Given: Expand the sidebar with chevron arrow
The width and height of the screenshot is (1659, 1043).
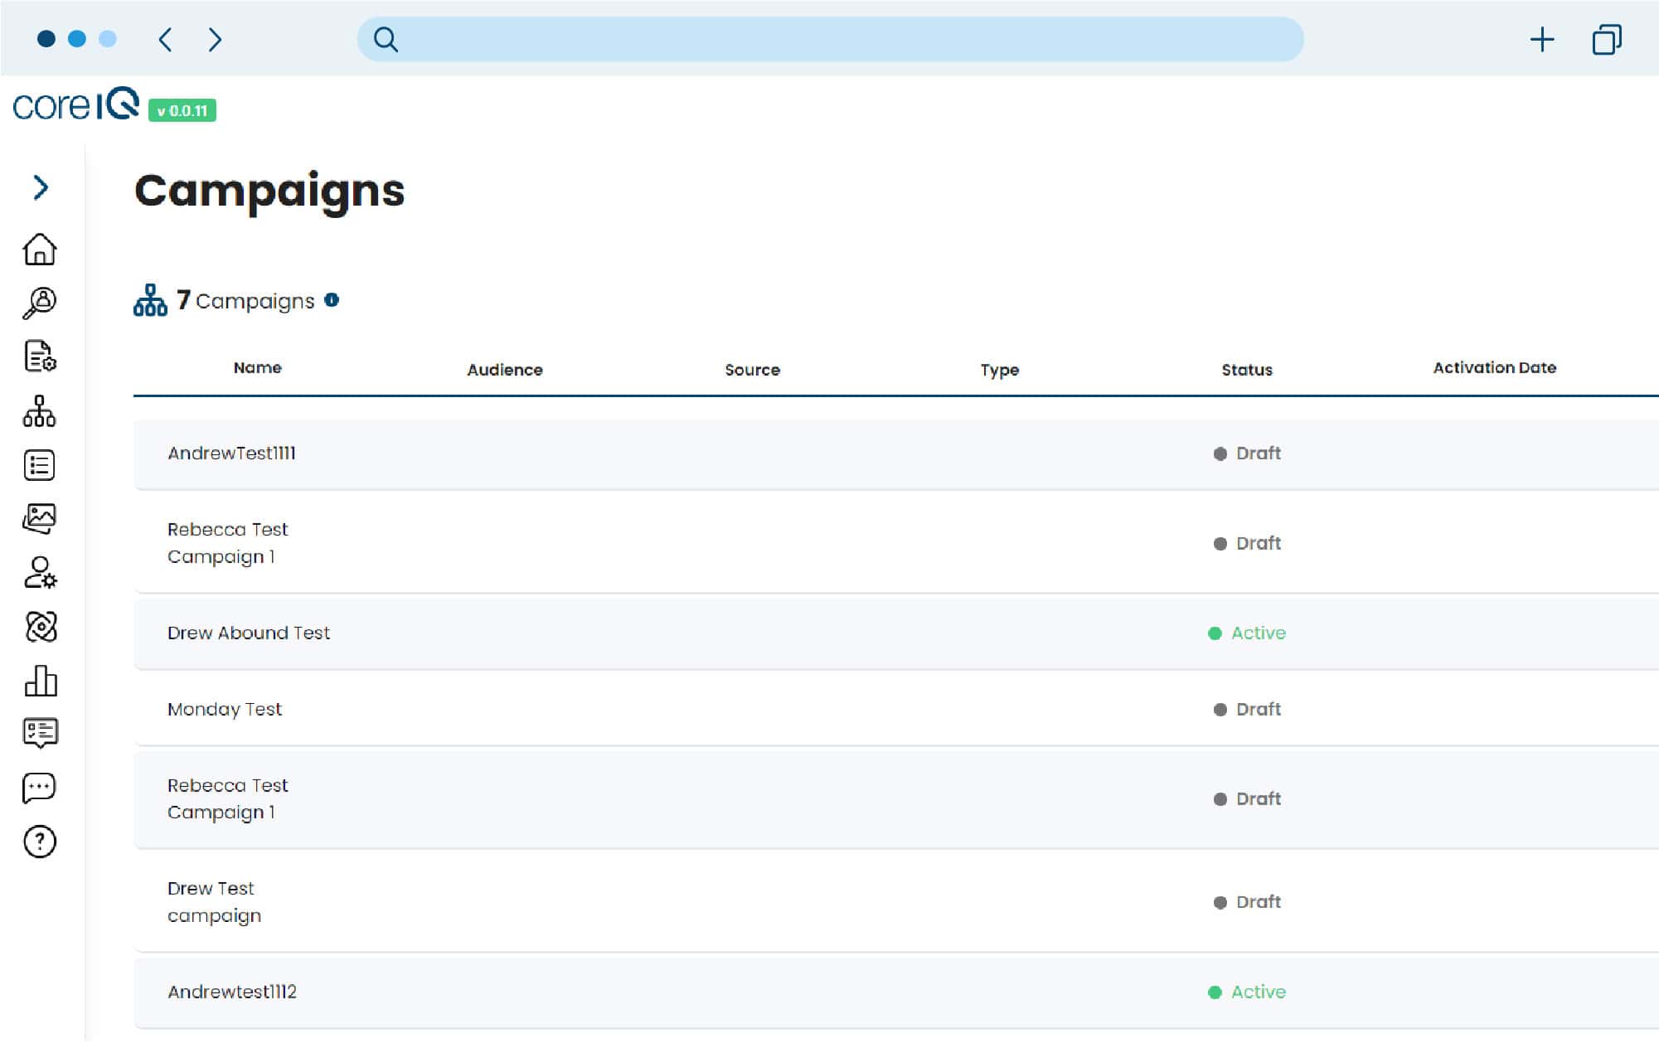Looking at the screenshot, I should (x=41, y=187).
